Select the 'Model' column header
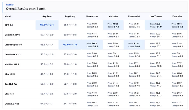Image resolution: width=189 pixels, height=110 pixels. (8, 16)
